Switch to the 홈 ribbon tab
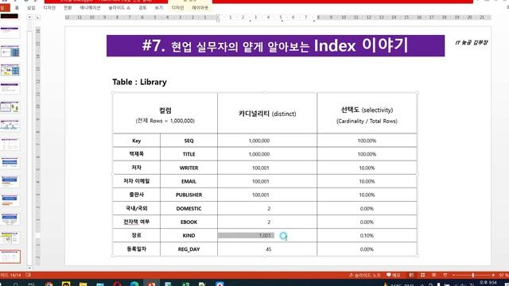The image size is (509, 286). pyautogui.click(x=17, y=7)
